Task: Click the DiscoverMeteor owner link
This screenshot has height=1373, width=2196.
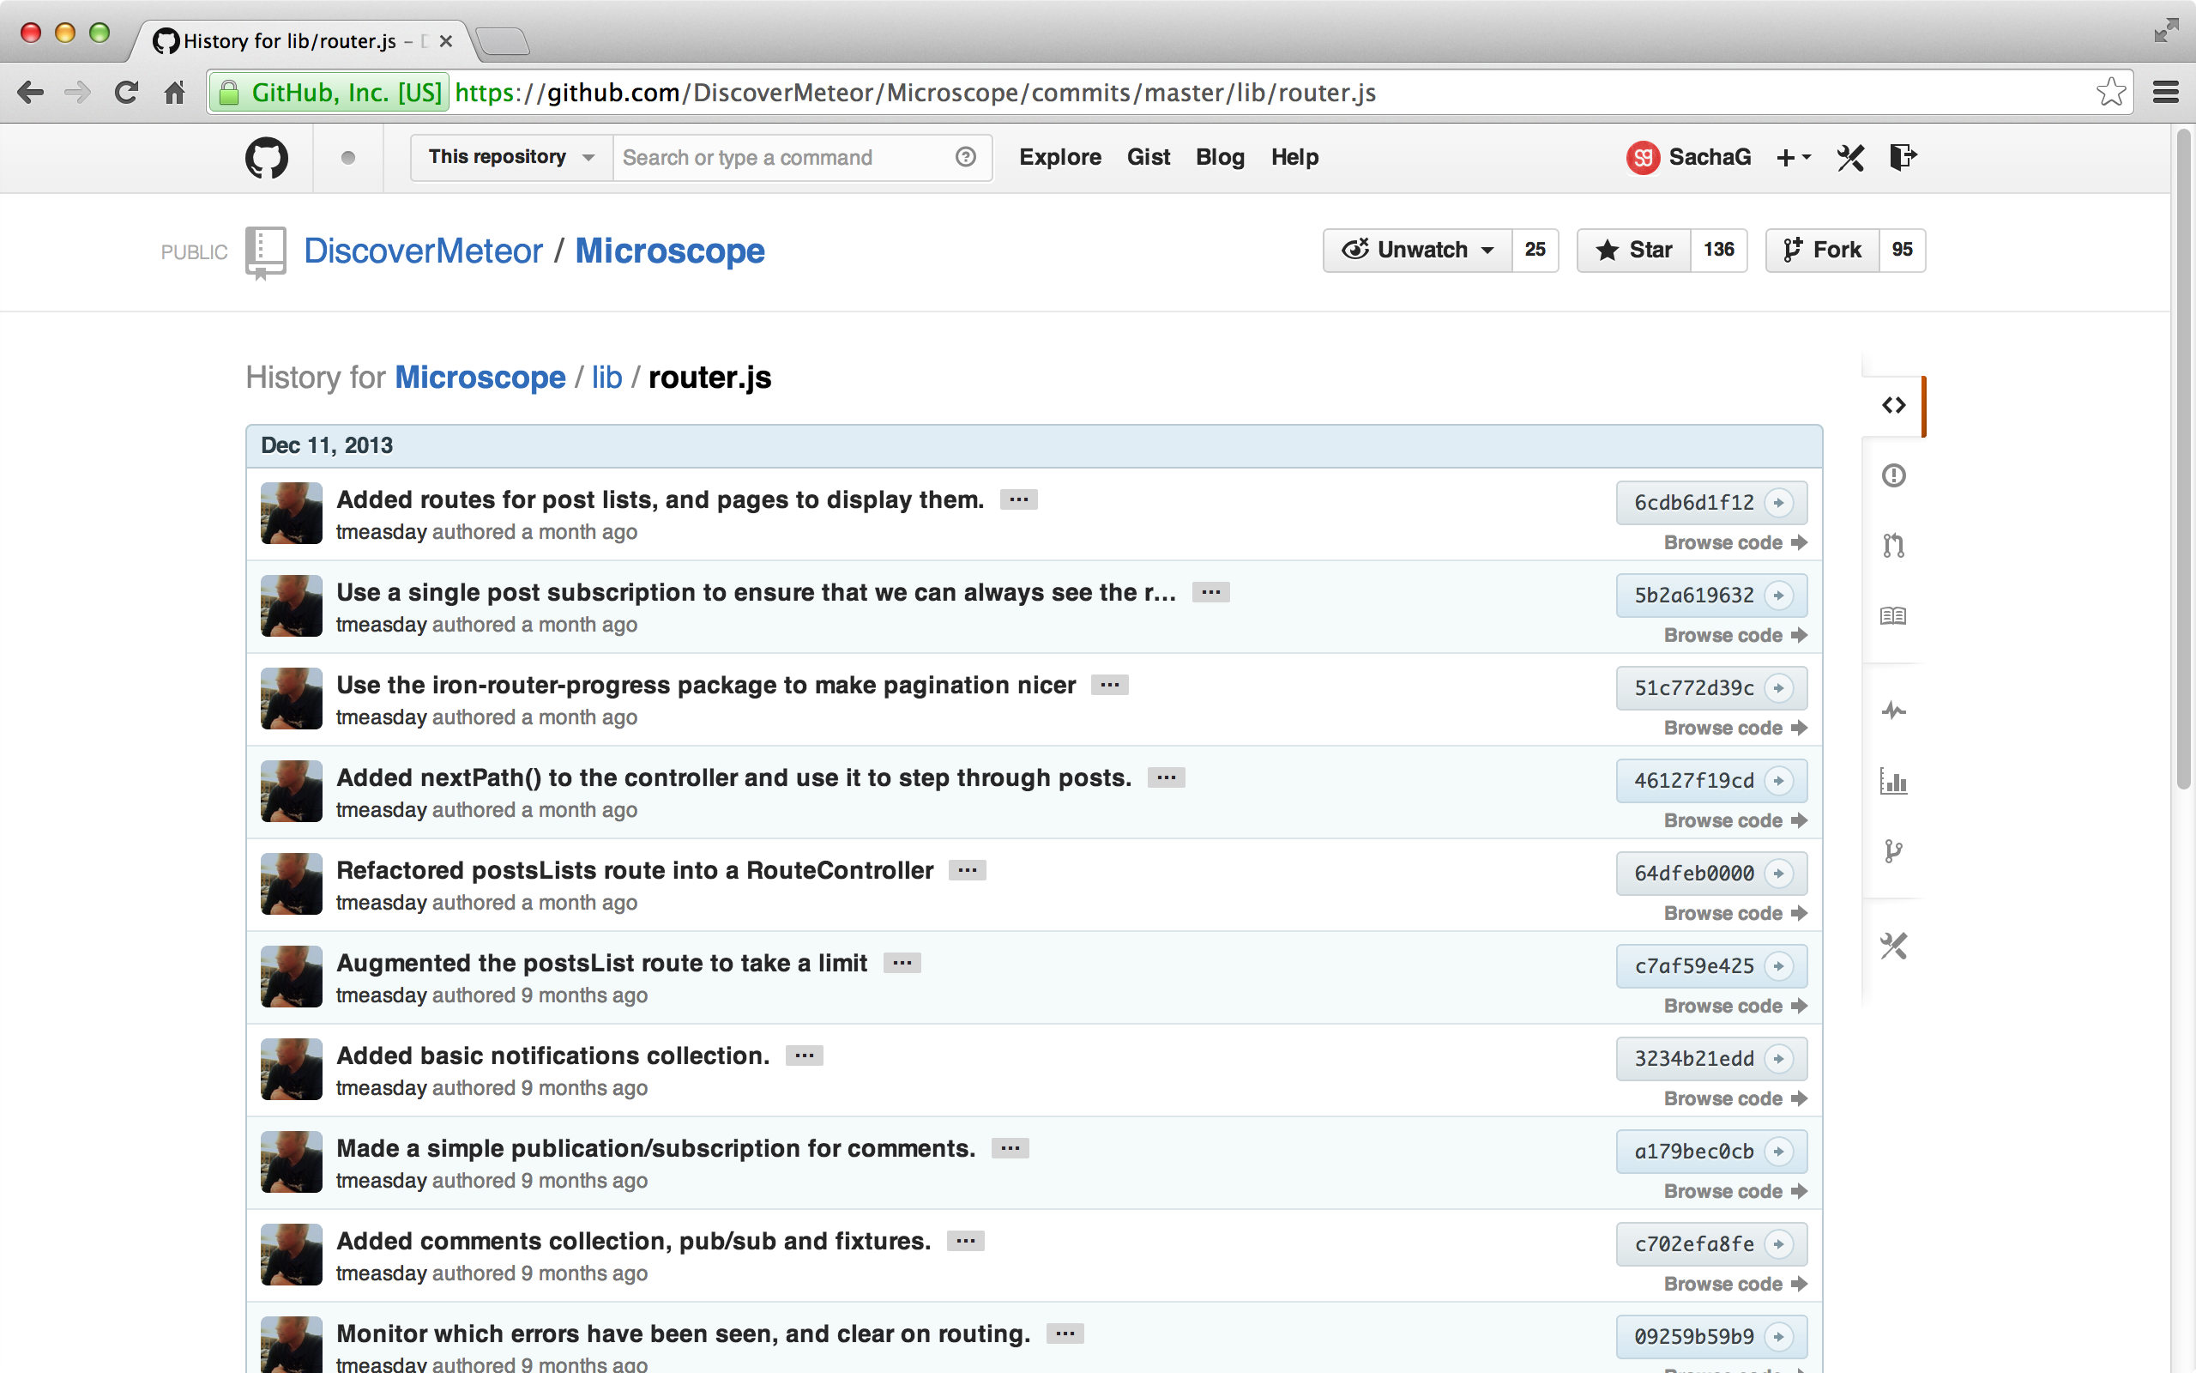Action: (423, 251)
